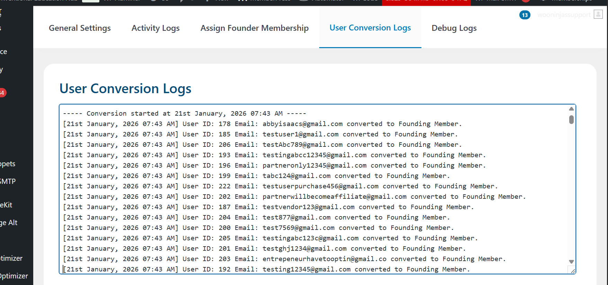The width and height of the screenshot is (608, 285).
Task: Click the log box scroll-down arrow
Action: tap(571, 262)
